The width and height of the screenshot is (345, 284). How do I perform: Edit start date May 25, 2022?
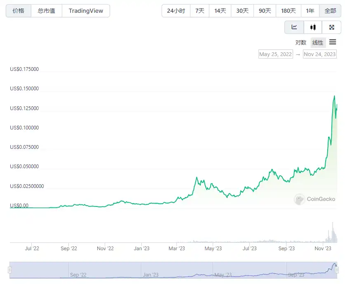coord(275,54)
